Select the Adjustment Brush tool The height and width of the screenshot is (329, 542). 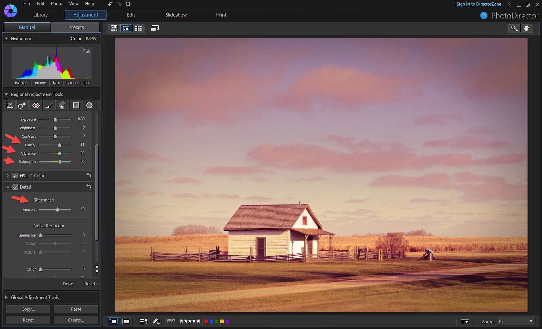(49, 105)
